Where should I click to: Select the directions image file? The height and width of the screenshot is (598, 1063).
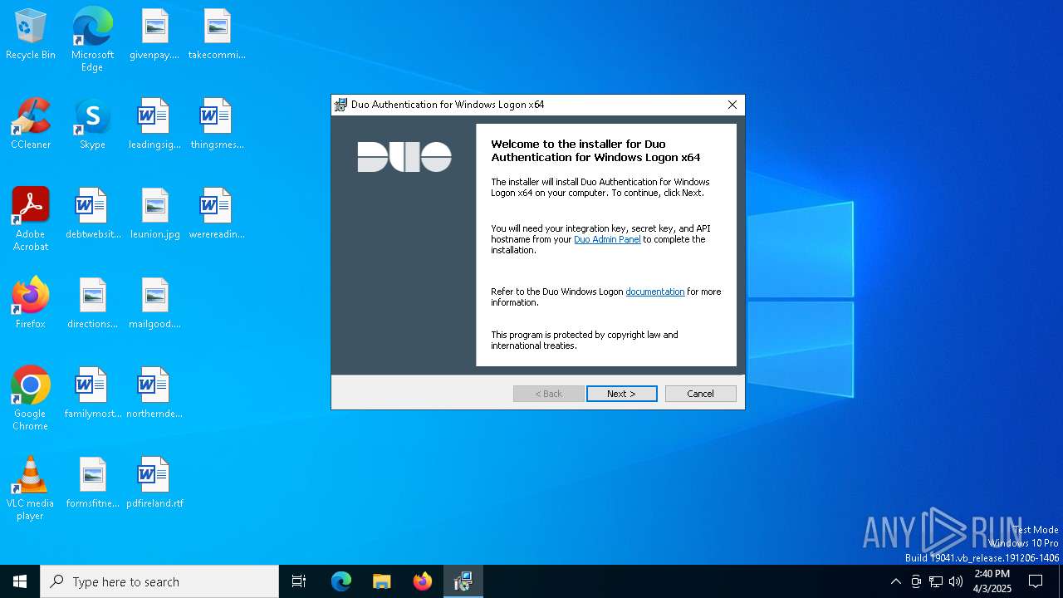tap(92, 303)
